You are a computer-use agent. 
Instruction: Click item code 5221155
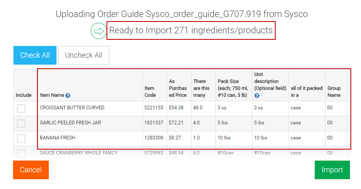(x=154, y=108)
